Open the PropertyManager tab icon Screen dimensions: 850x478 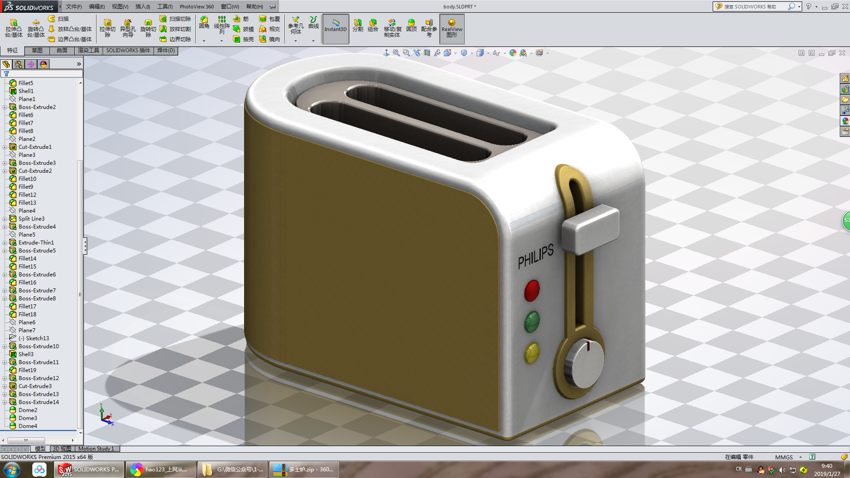[x=19, y=64]
